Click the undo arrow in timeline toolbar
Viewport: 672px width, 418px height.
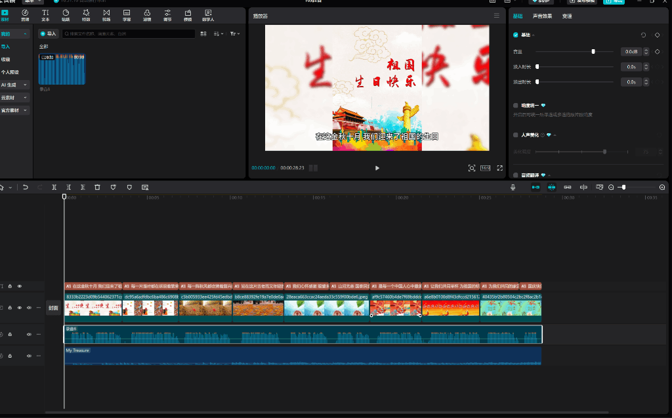click(26, 187)
